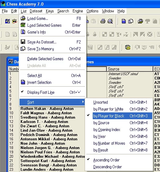Click the Source column header
Screen dimensions: 160x172
[x=130, y=69]
